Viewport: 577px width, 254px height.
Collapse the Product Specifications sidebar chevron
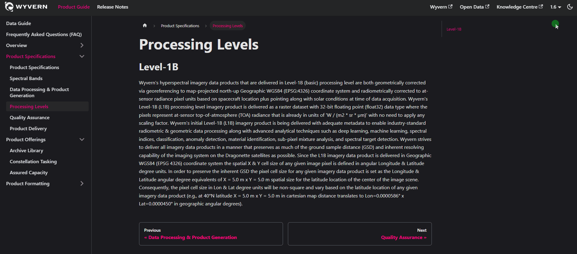(x=82, y=56)
